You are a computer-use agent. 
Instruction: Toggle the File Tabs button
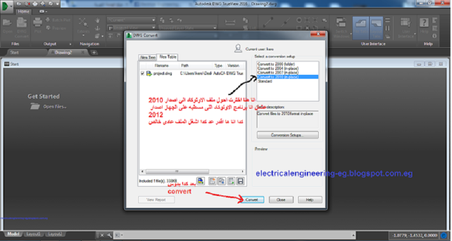pyautogui.click(x=360, y=28)
